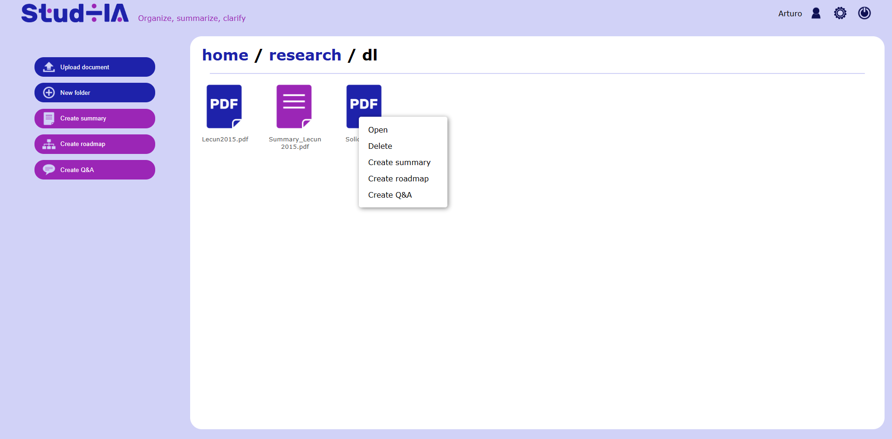Select Delete in the context menu
892x439 pixels.
click(x=380, y=146)
